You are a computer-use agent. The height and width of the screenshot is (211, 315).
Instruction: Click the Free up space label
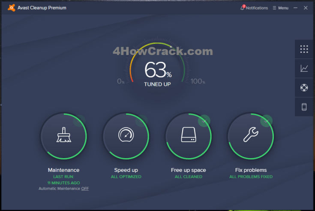189,170
